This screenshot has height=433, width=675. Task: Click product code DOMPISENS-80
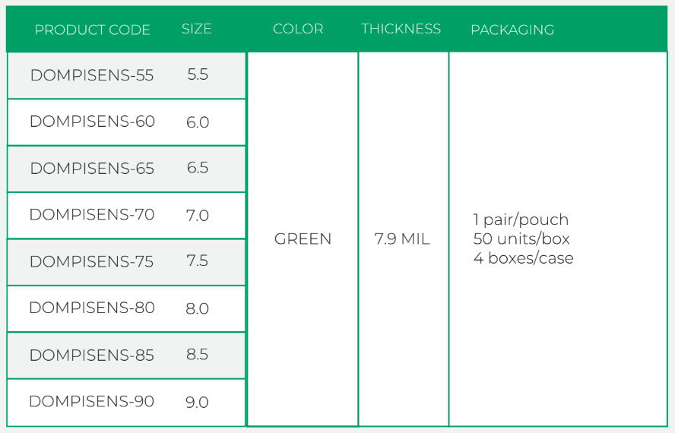click(x=92, y=308)
